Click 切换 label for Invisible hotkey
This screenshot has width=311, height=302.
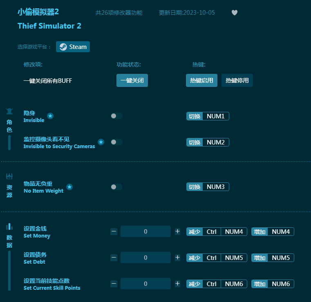(x=195, y=116)
